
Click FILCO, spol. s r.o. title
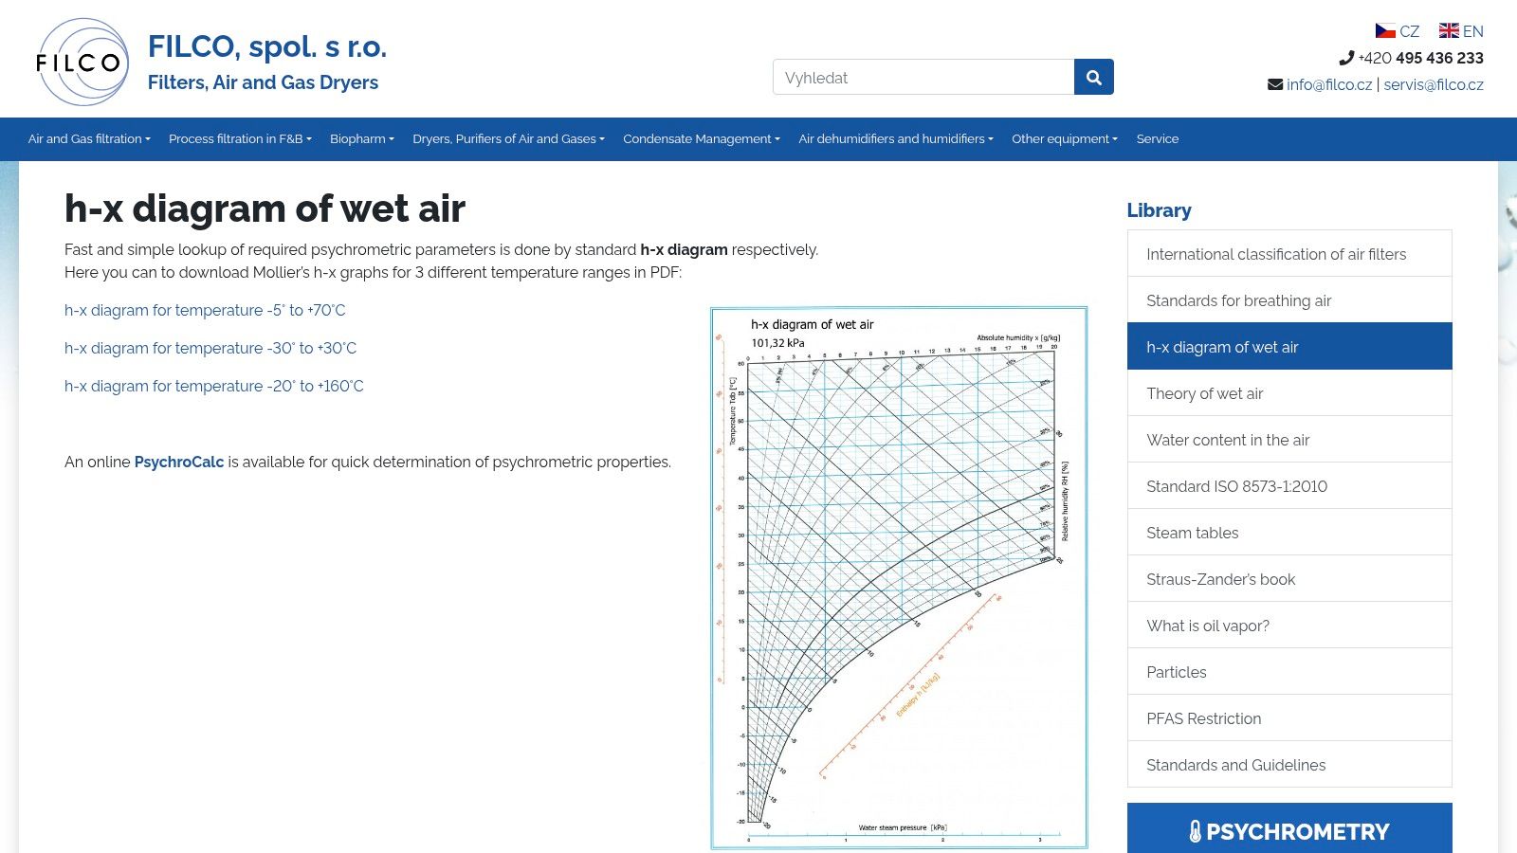(267, 46)
